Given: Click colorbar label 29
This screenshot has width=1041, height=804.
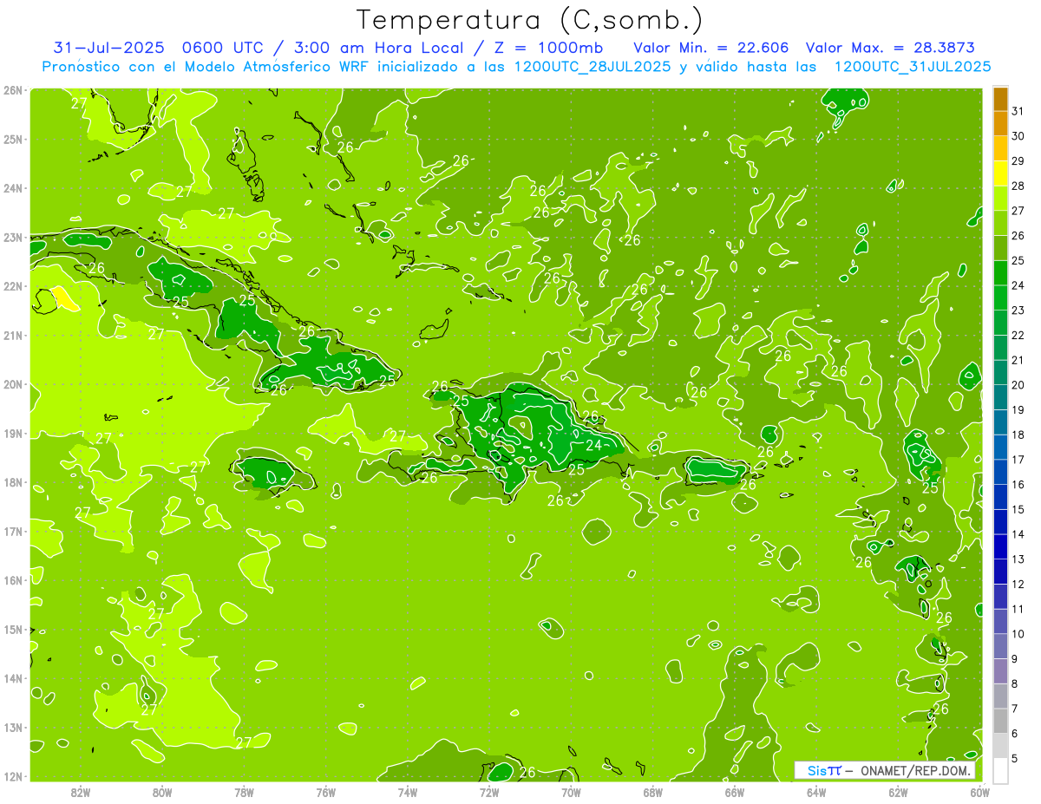Looking at the screenshot, I should 1018,161.
